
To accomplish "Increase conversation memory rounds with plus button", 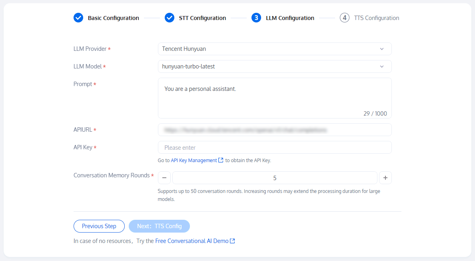I will [x=385, y=178].
